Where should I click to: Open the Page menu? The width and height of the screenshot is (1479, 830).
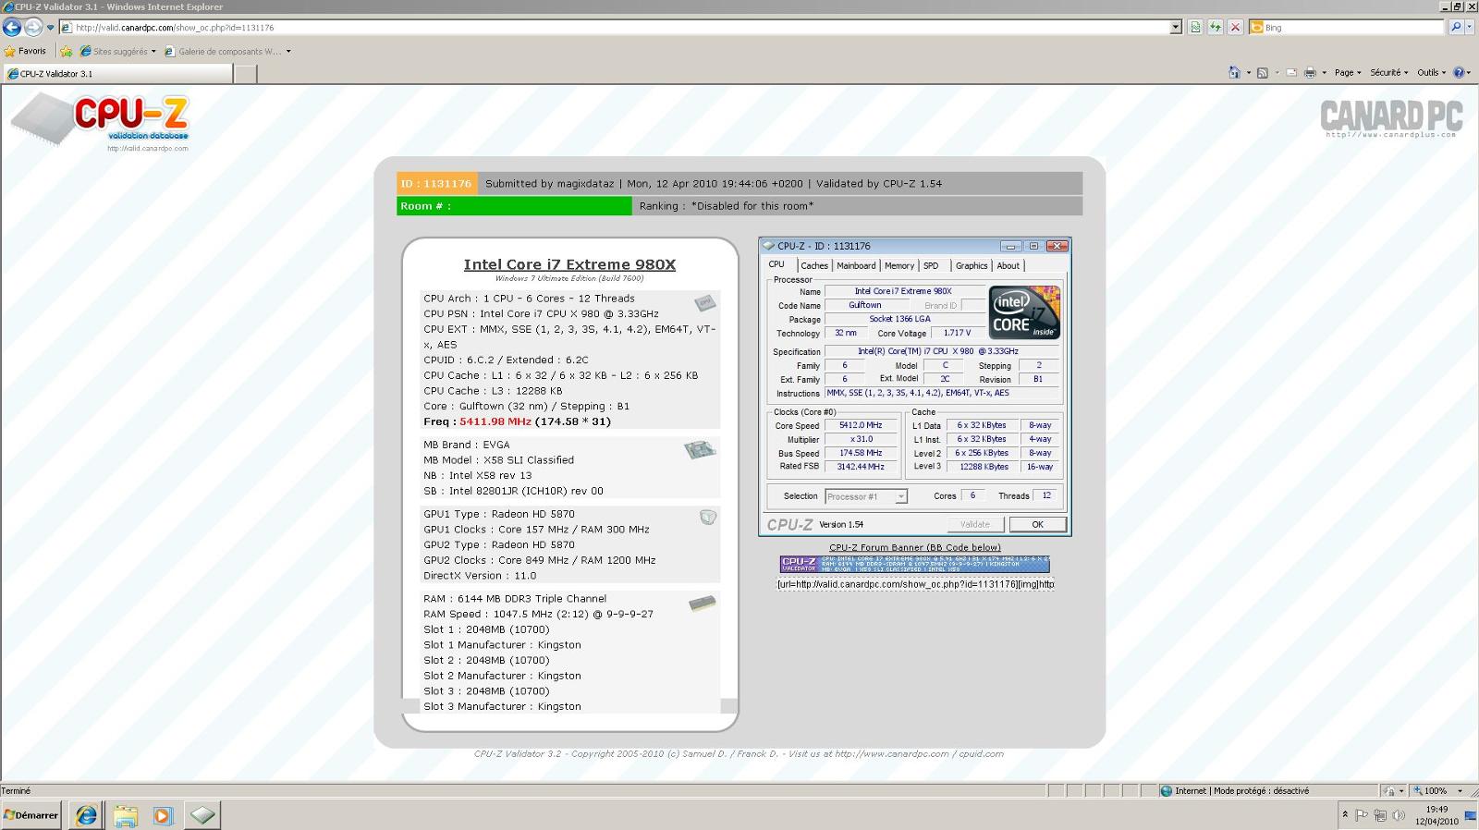[1348, 72]
